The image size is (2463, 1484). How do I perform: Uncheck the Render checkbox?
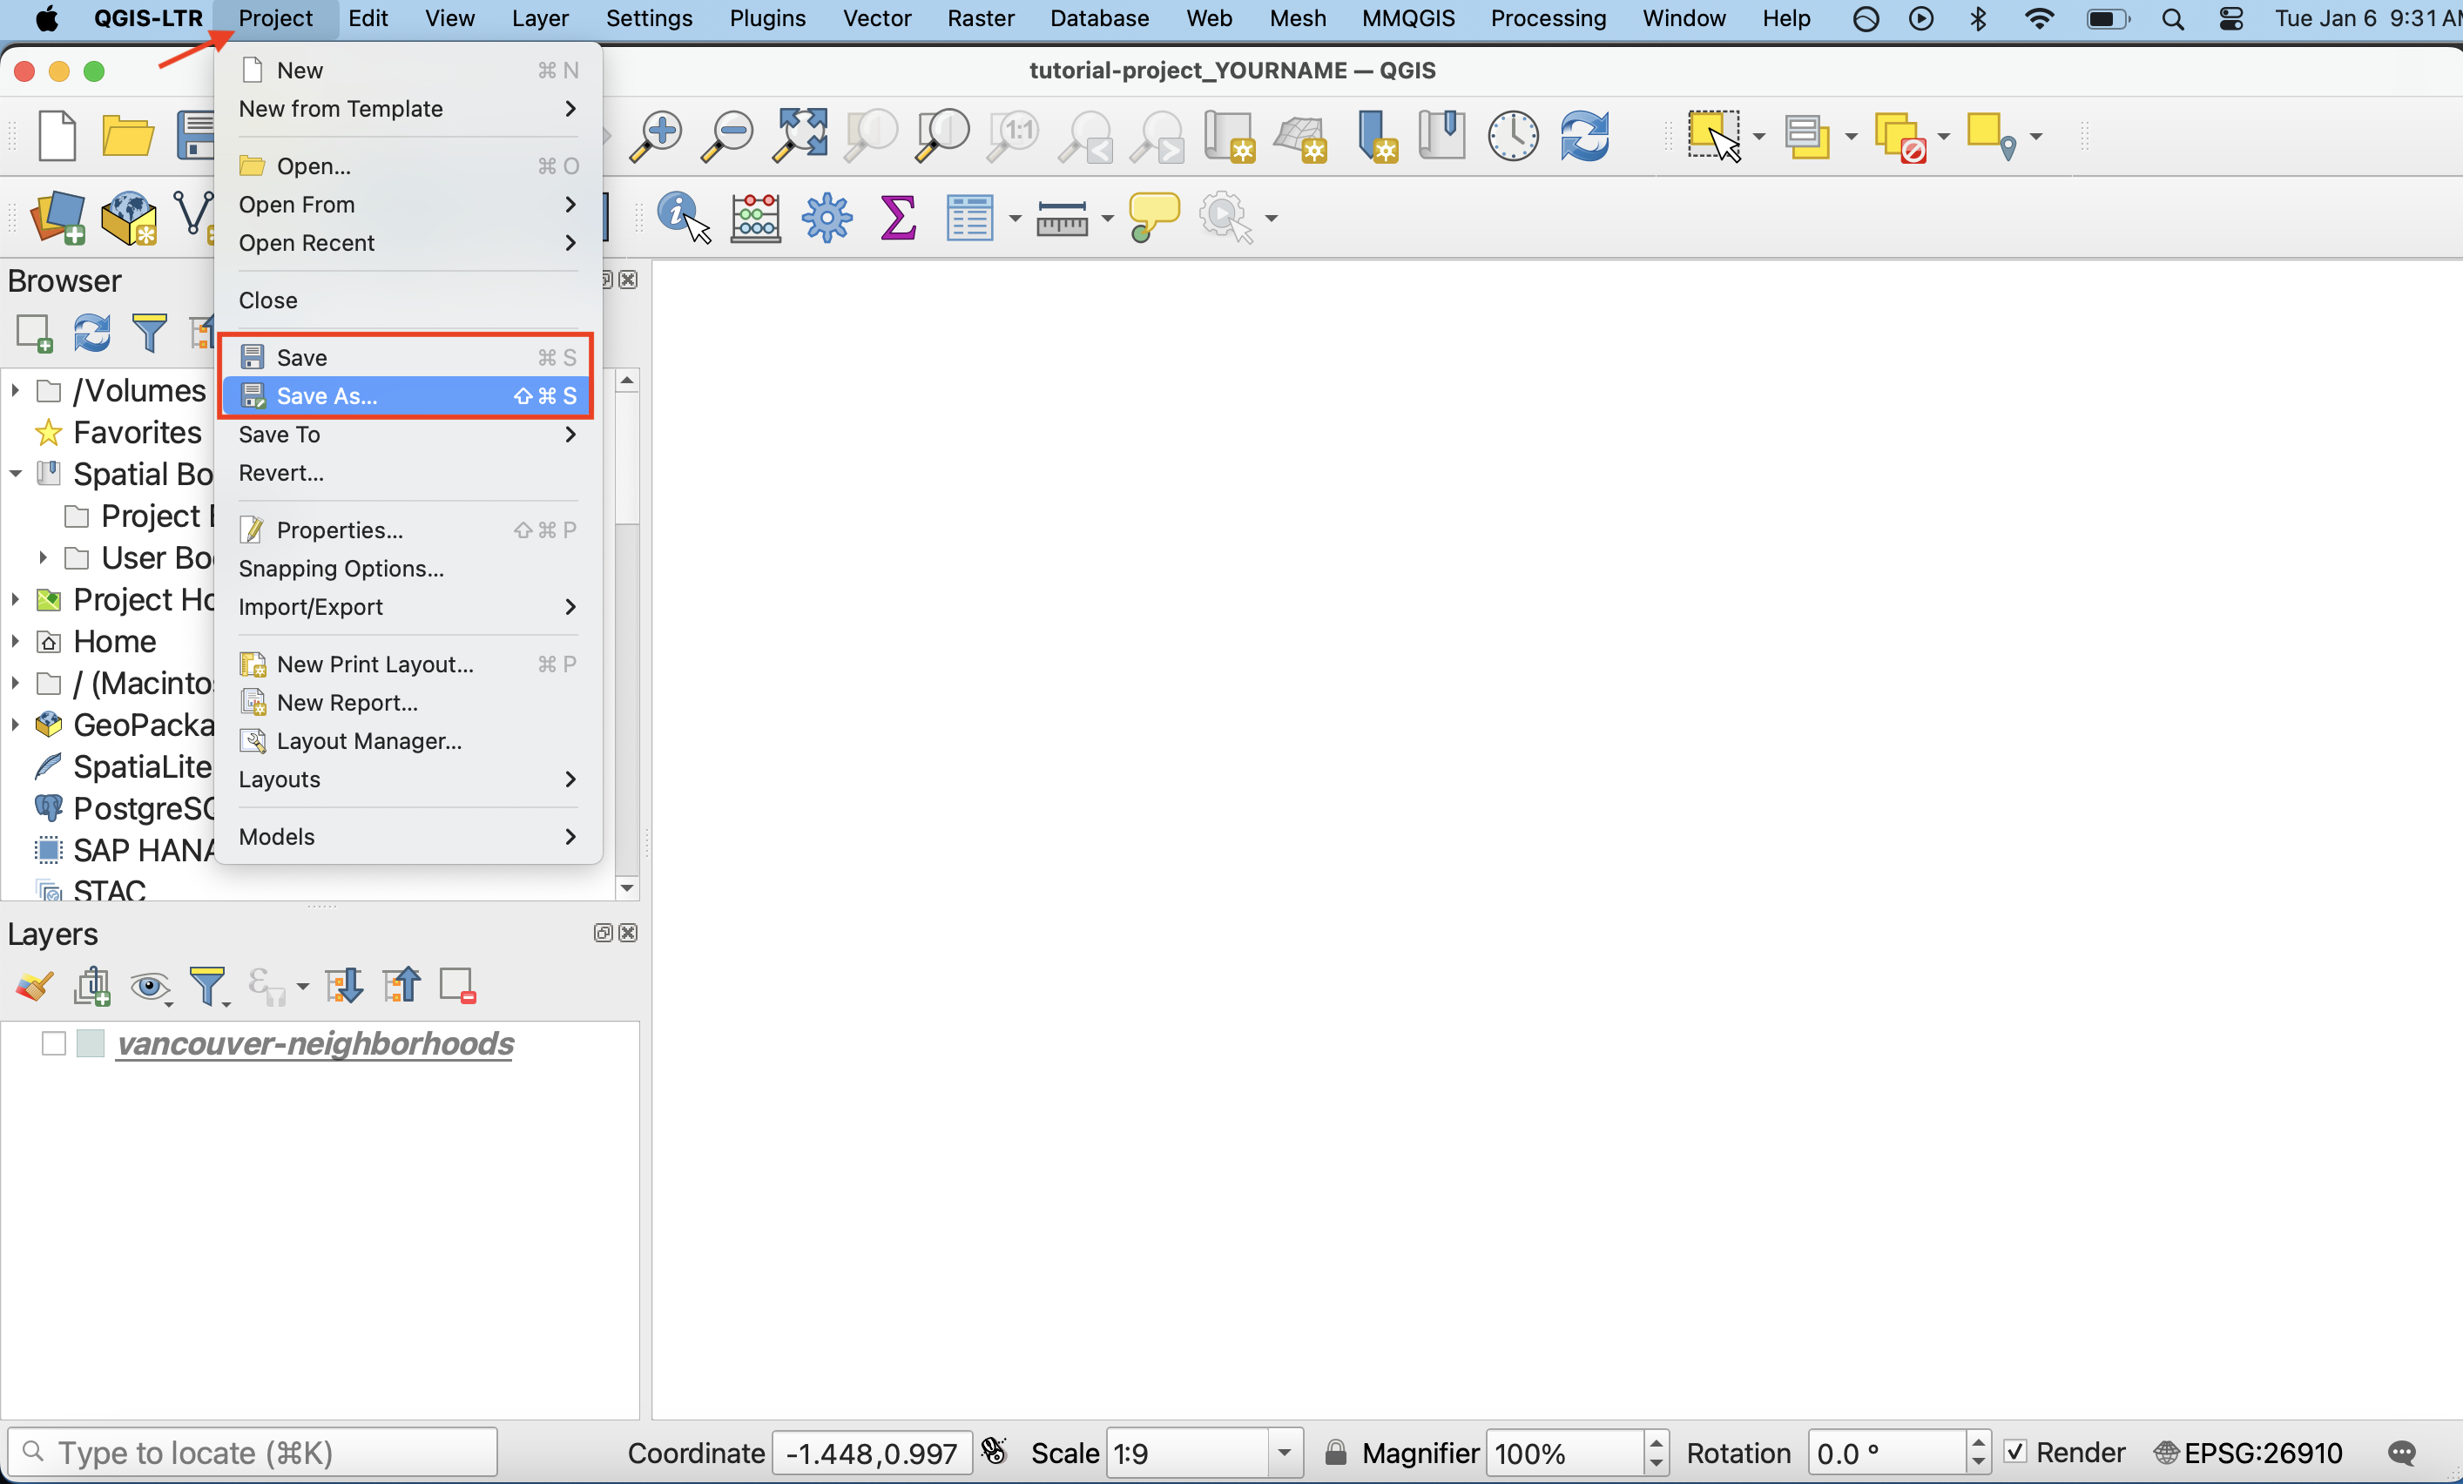pos(2015,1452)
